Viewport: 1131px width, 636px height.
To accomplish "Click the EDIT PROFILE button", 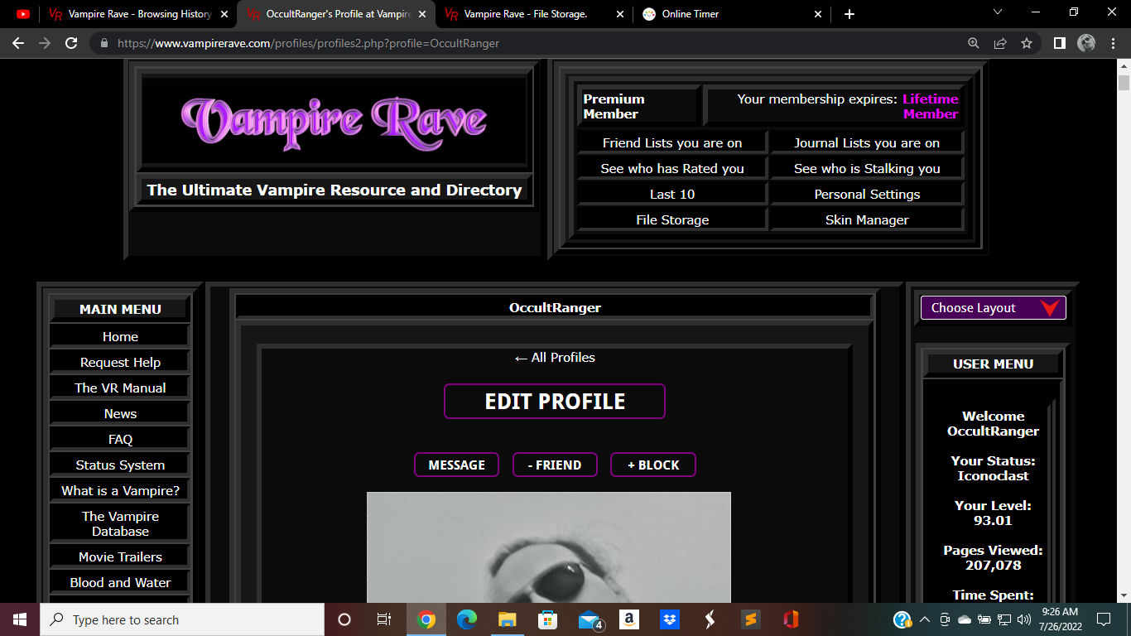I will coord(555,402).
